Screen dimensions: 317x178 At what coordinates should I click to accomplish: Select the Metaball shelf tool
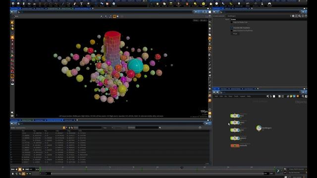pos(102,4)
